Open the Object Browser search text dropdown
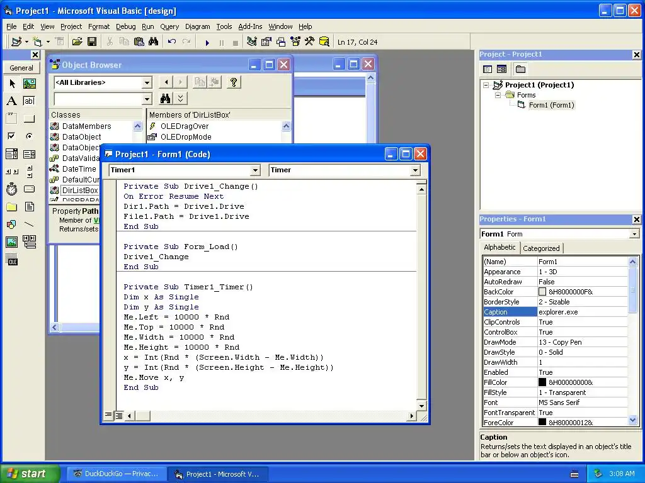Viewport: 645px width, 483px height. tap(147, 99)
